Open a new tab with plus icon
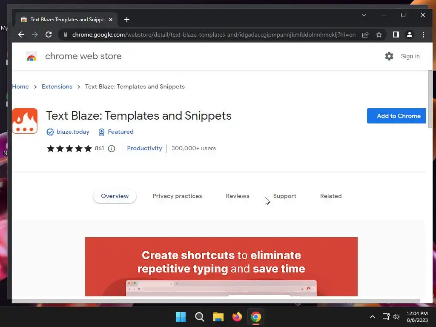 pyautogui.click(x=127, y=20)
